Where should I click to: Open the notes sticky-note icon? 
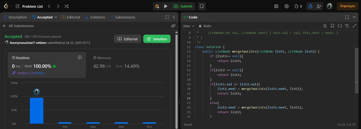point(202,6)
